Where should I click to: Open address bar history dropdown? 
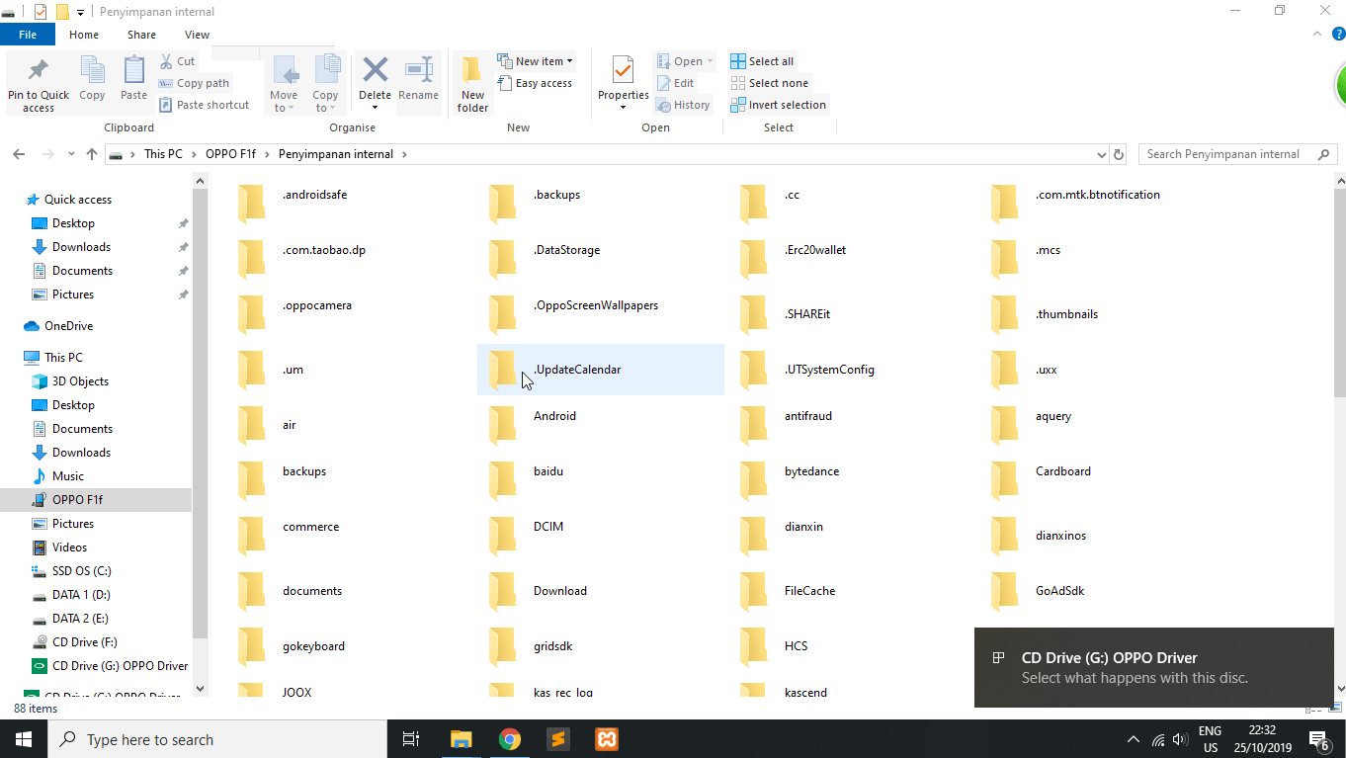coord(1102,154)
